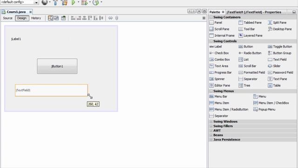Collapse the Swing Containers category
Screen dimensions: 298x168
[211, 17]
